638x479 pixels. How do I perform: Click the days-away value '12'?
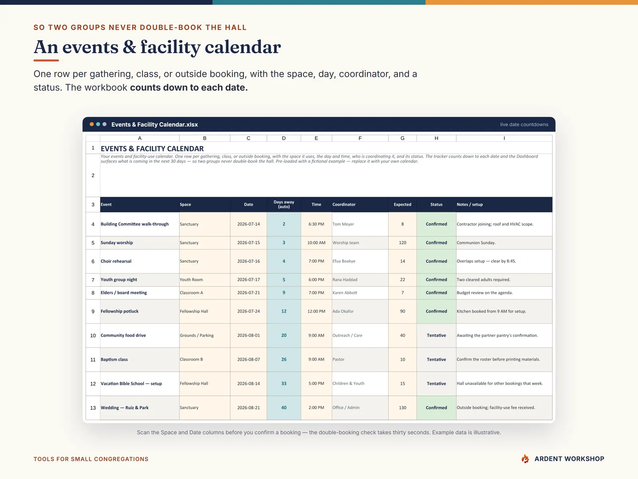284,311
